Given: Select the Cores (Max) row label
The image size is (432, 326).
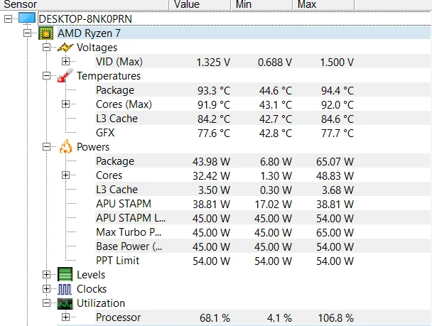Looking at the screenshot, I should coord(124,104).
